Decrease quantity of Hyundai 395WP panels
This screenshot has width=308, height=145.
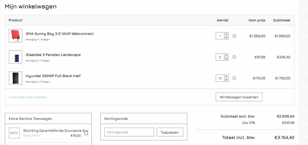pyautogui.click(x=226, y=80)
